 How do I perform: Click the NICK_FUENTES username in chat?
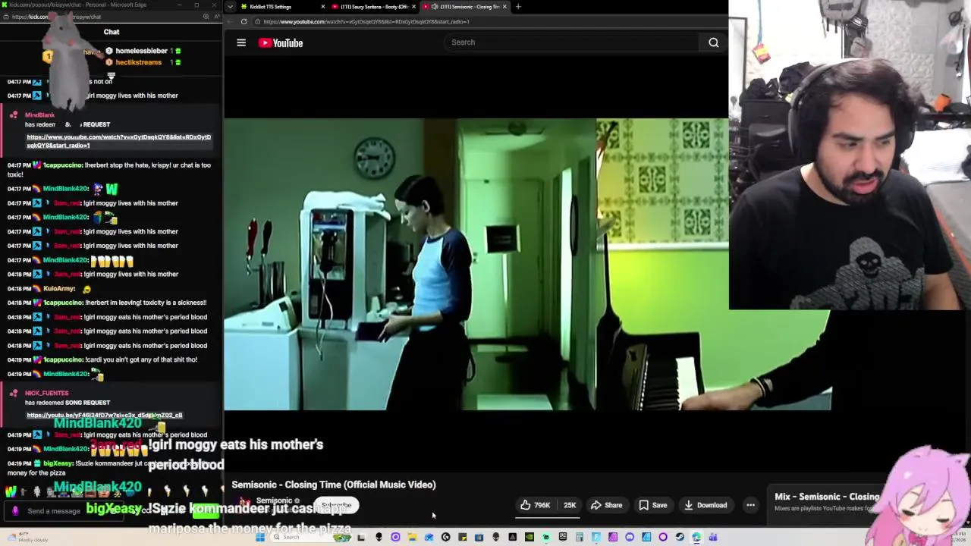(46, 393)
